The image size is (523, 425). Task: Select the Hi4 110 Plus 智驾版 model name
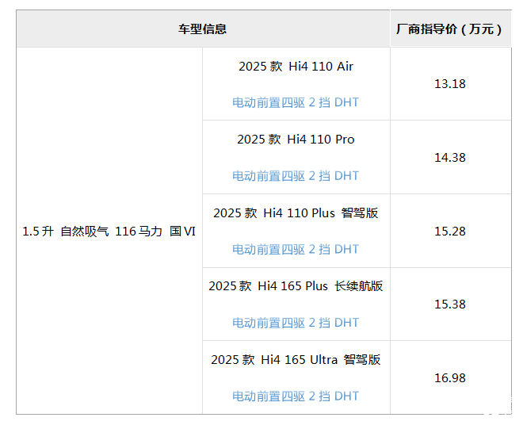click(x=296, y=213)
